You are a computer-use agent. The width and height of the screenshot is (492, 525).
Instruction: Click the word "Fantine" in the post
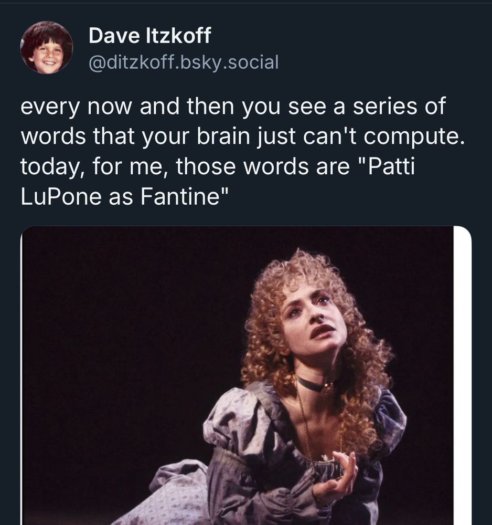click(x=180, y=197)
